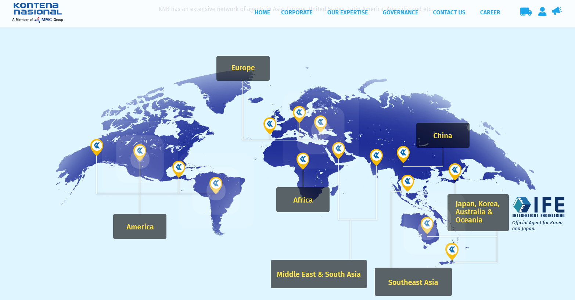Open the Career page link

click(490, 12)
